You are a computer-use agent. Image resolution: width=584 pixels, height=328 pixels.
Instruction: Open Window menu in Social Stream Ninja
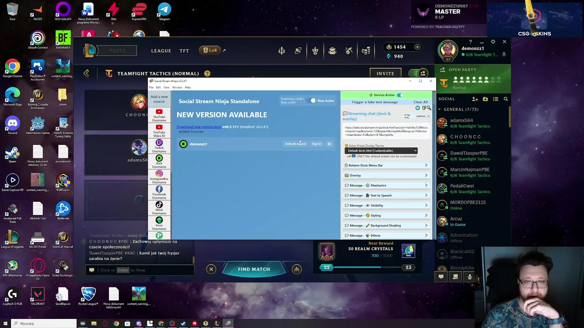tap(177, 87)
